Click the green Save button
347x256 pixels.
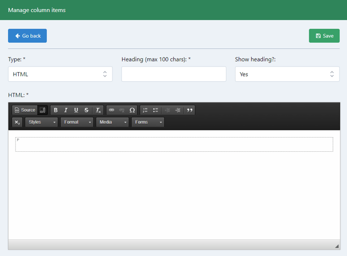(324, 36)
